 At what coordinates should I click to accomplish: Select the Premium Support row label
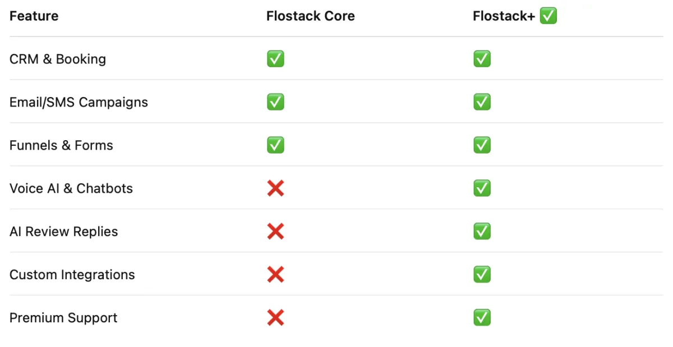(x=63, y=318)
